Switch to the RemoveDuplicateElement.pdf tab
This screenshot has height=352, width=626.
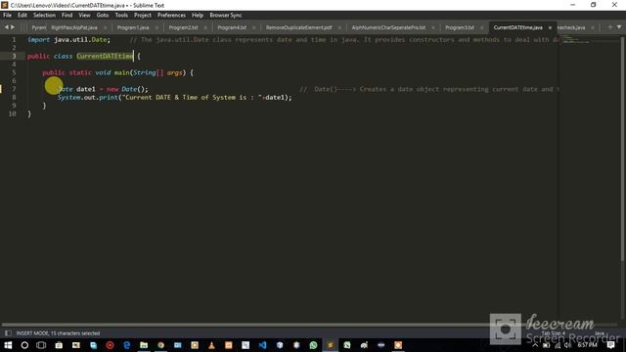pos(298,27)
